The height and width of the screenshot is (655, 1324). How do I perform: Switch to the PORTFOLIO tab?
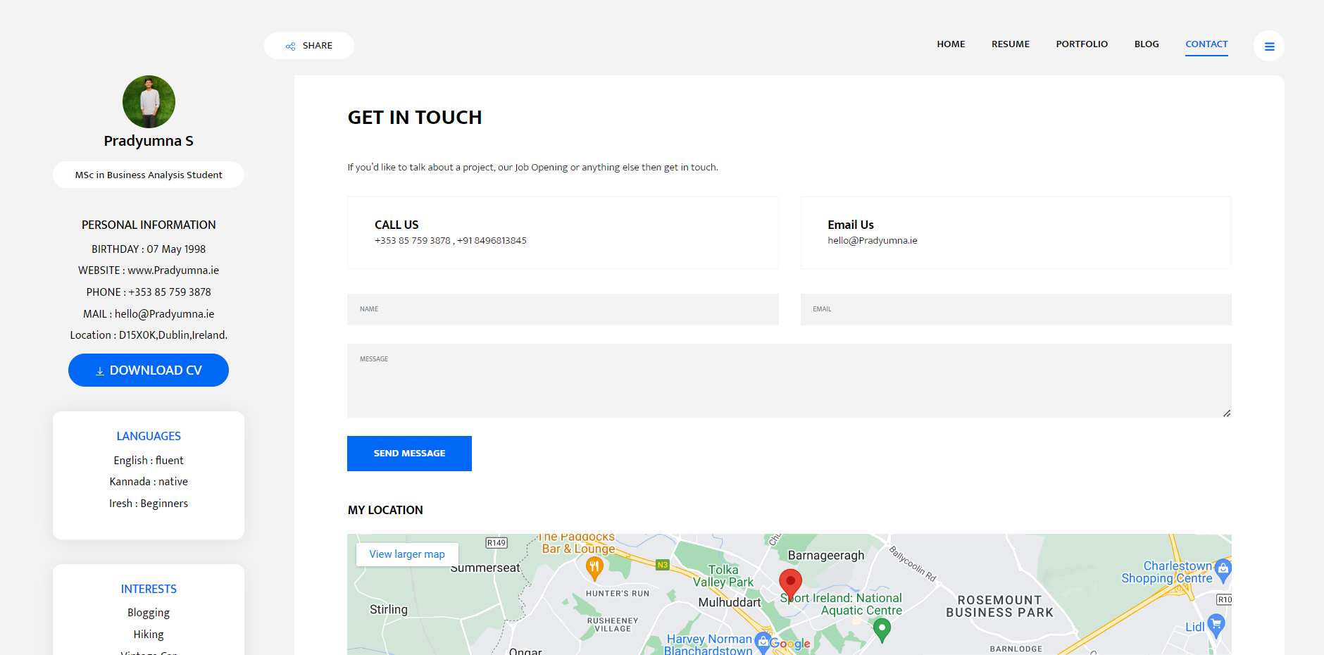1082,44
